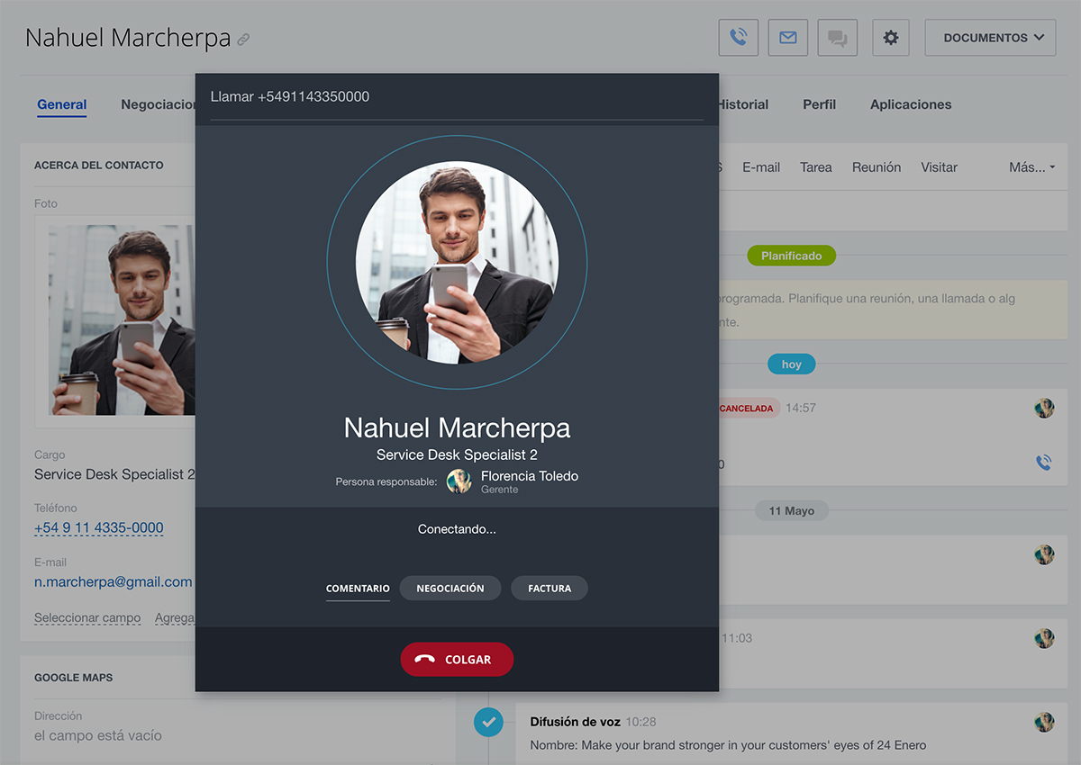Select NEGOCIACIÓN in the call window
This screenshot has height=765, width=1081.
click(x=450, y=588)
